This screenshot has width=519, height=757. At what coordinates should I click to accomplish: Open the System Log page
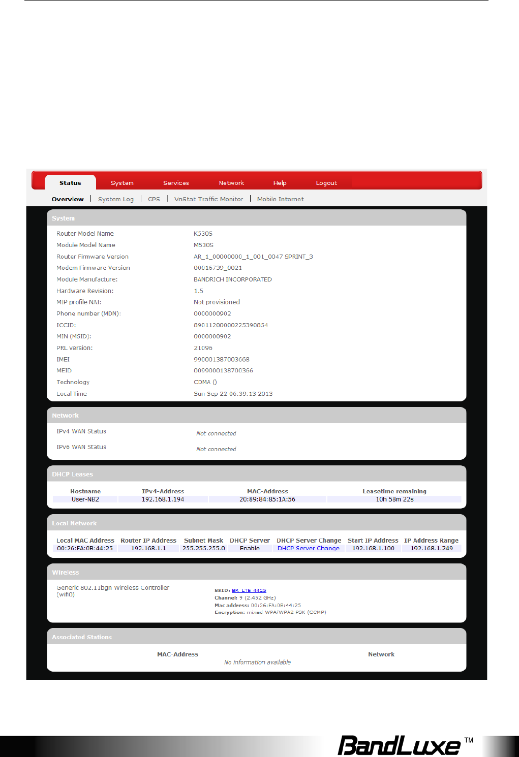[x=116, y=199]
